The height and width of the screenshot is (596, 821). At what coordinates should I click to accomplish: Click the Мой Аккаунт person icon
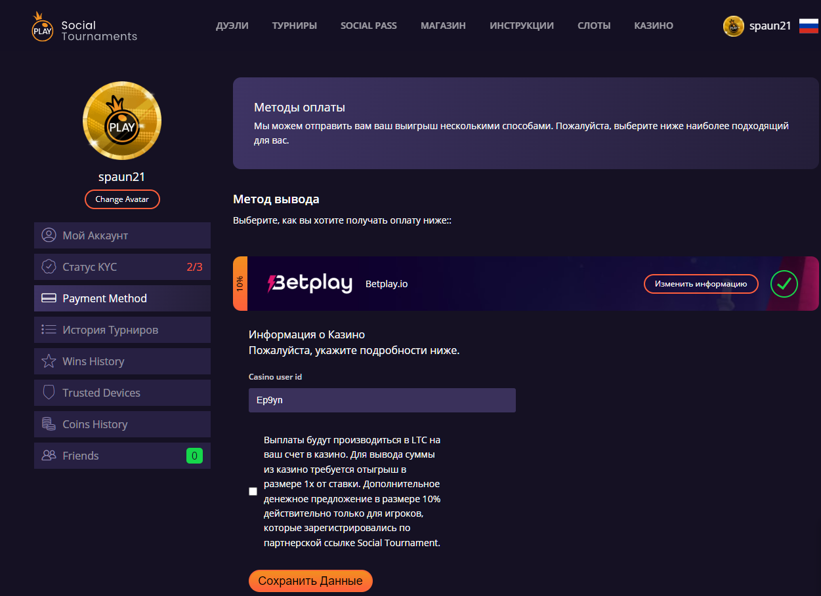pos(49,235)
